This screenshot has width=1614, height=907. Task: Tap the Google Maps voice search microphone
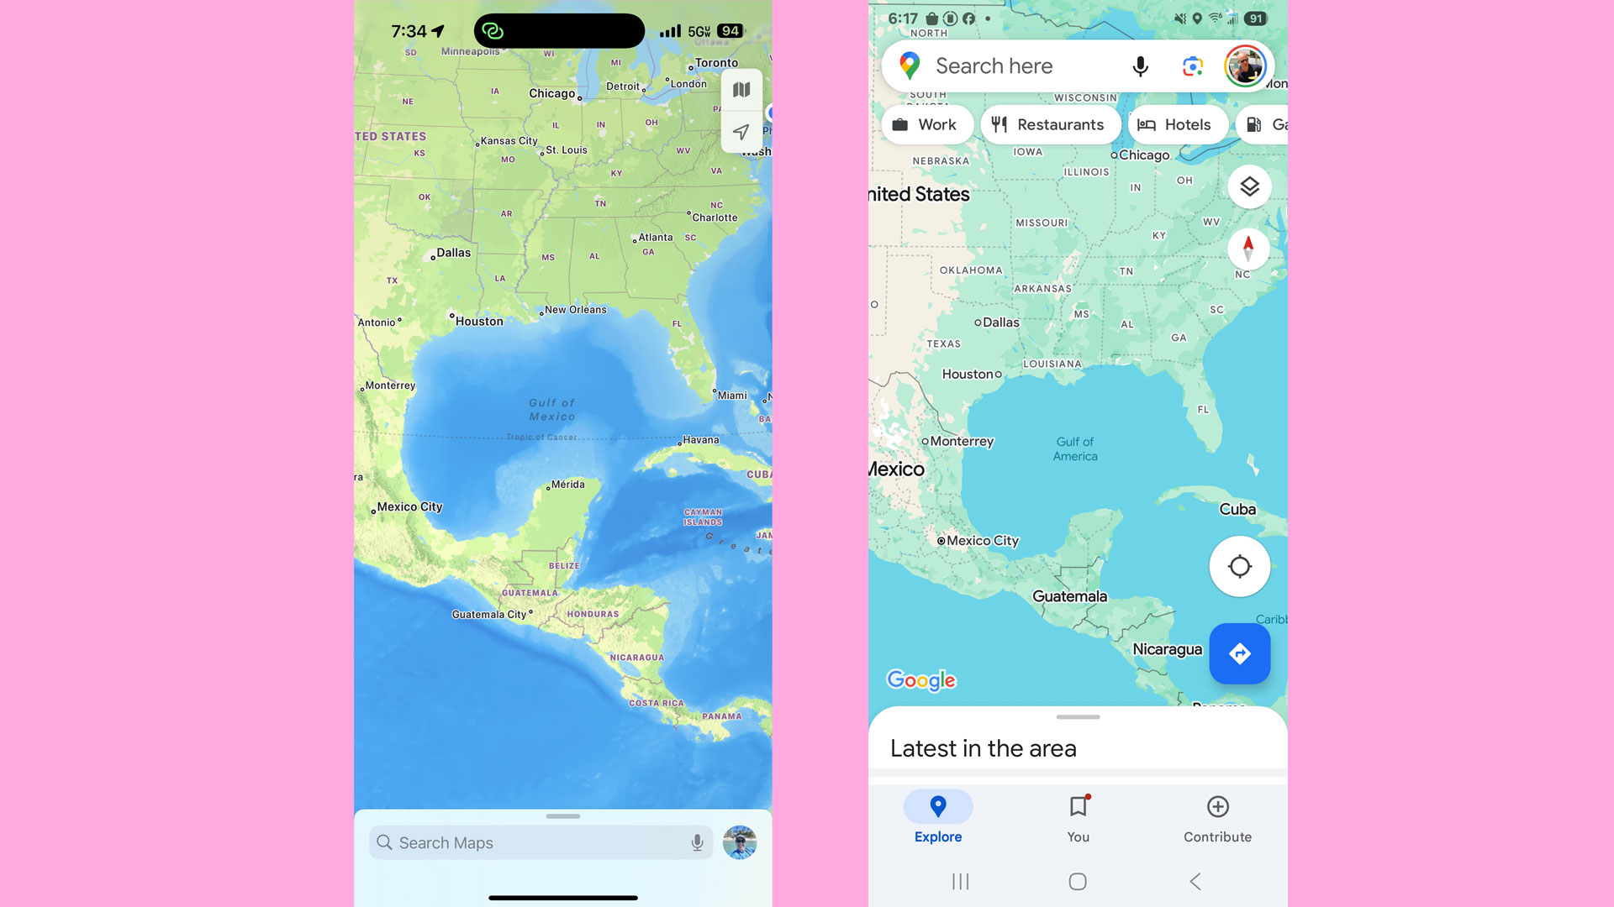tap(1141, 66)
